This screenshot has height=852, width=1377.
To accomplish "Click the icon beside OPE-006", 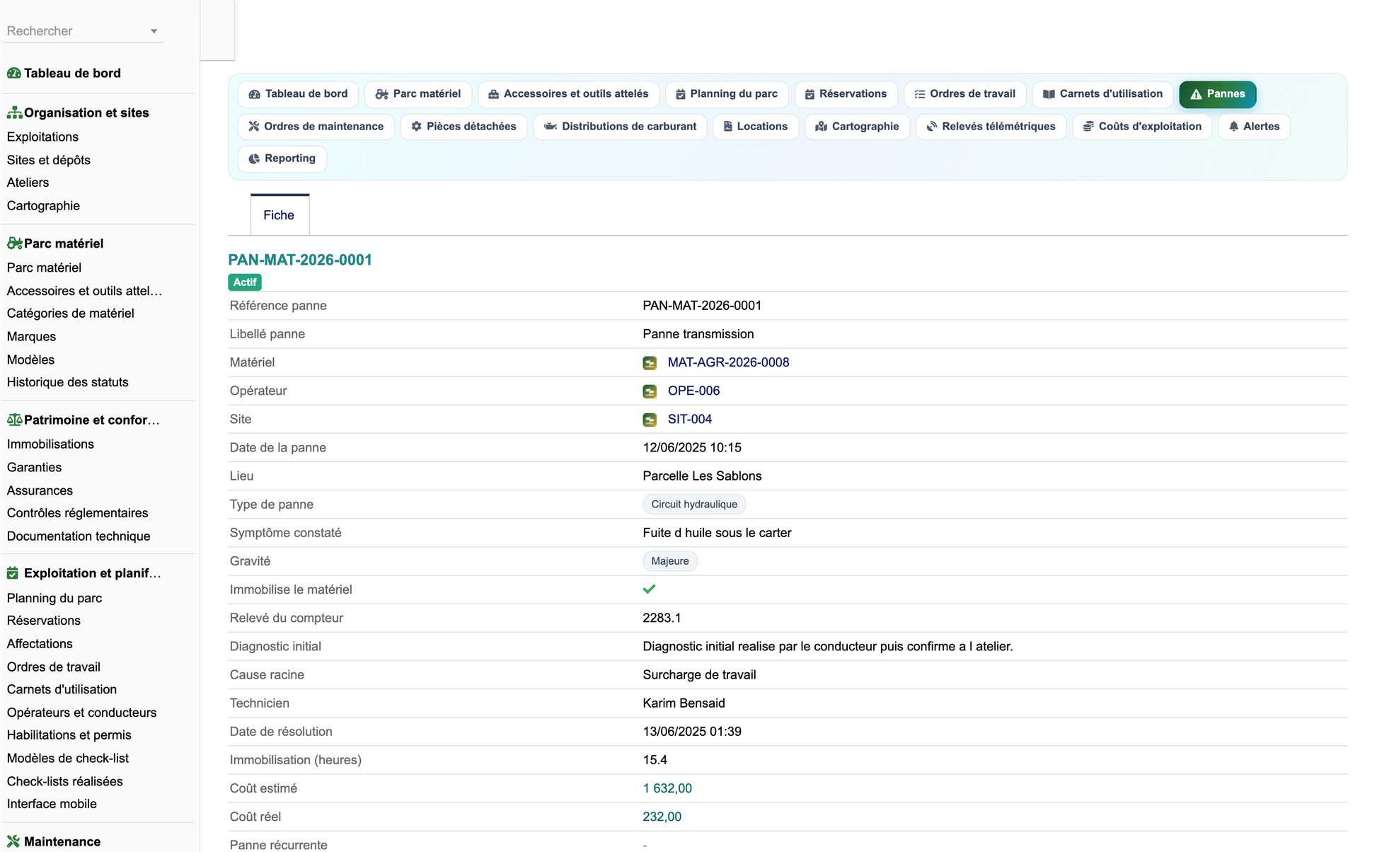I will tap(650, 391).
